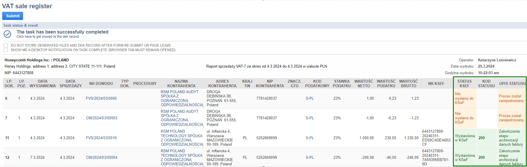
Task: Click the 'NR KSeF' column header
Action: (436, 83)
